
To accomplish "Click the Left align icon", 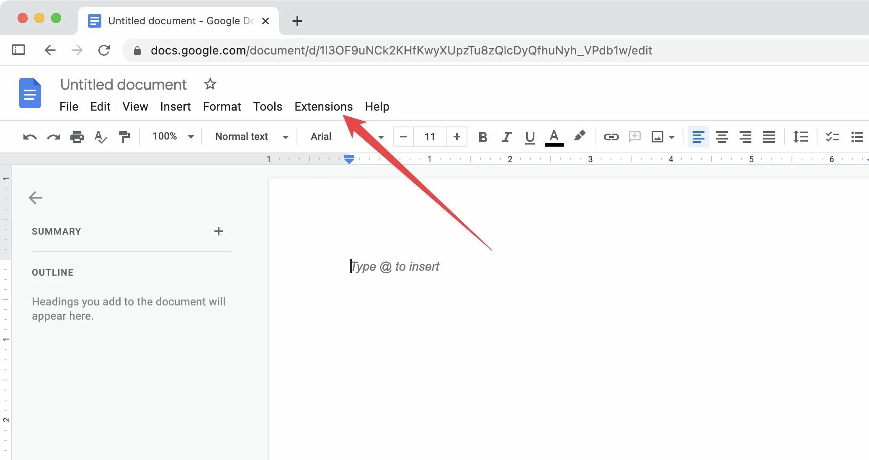I will coord(698,137).
